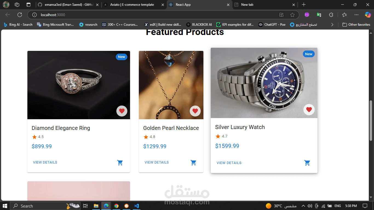
Task: Click the star rating icon next to 4.5
Action: pos(34,137)
